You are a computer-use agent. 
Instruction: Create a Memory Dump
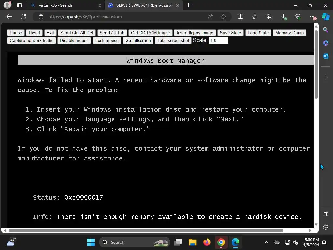tap(289, 33)
